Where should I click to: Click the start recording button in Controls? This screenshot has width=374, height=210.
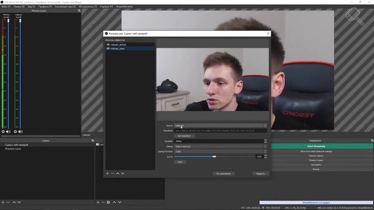(322, 156)
